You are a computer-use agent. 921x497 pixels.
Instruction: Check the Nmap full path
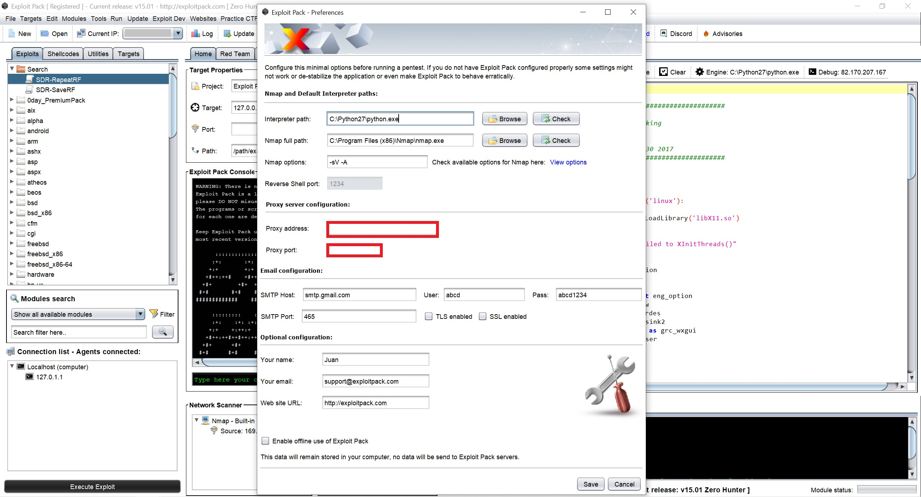click(556, 140)
